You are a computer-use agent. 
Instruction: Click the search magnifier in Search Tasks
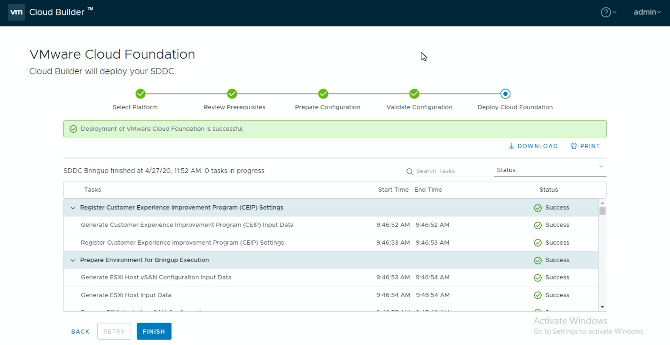coord(409,172)
